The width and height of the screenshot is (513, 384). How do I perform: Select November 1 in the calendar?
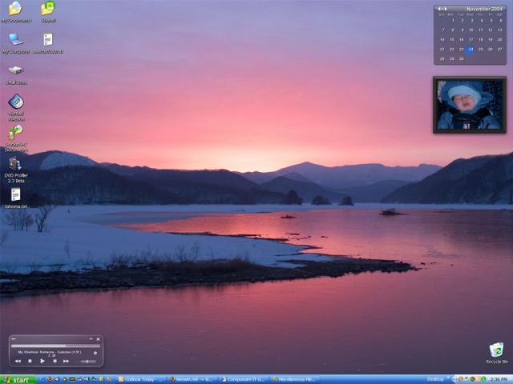[x=453, y=21]
